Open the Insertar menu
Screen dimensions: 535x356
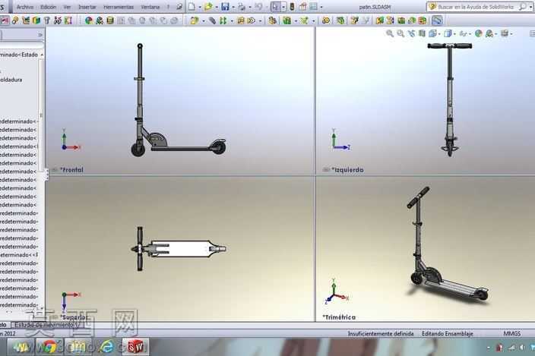(x=87, y=7)
